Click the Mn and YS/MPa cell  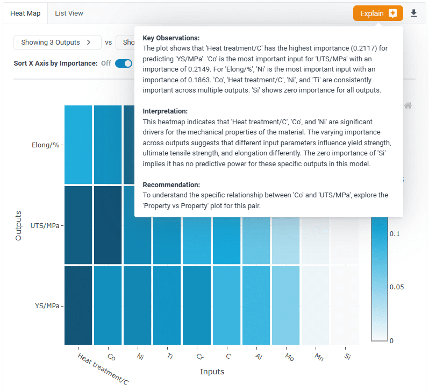(314, 305)
